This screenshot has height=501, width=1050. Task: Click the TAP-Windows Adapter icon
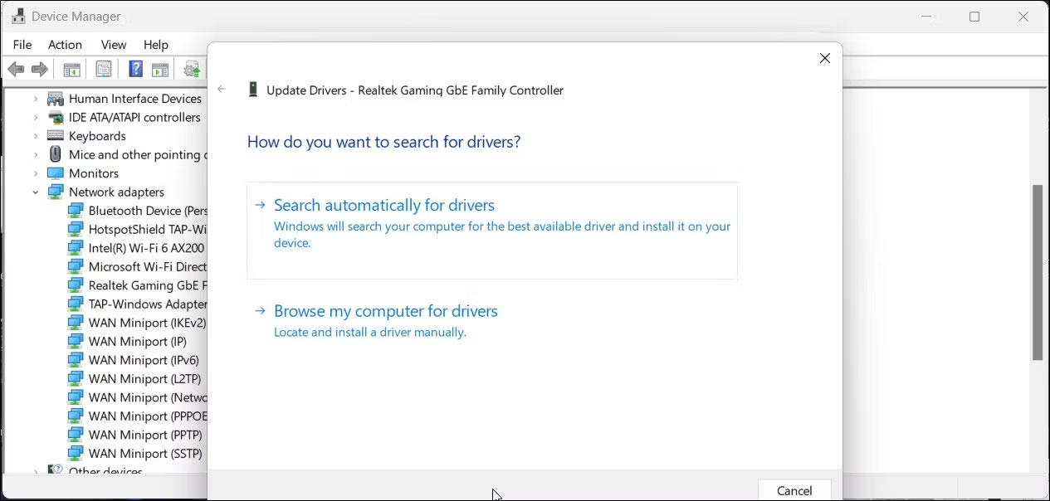[x=76, y=304]
